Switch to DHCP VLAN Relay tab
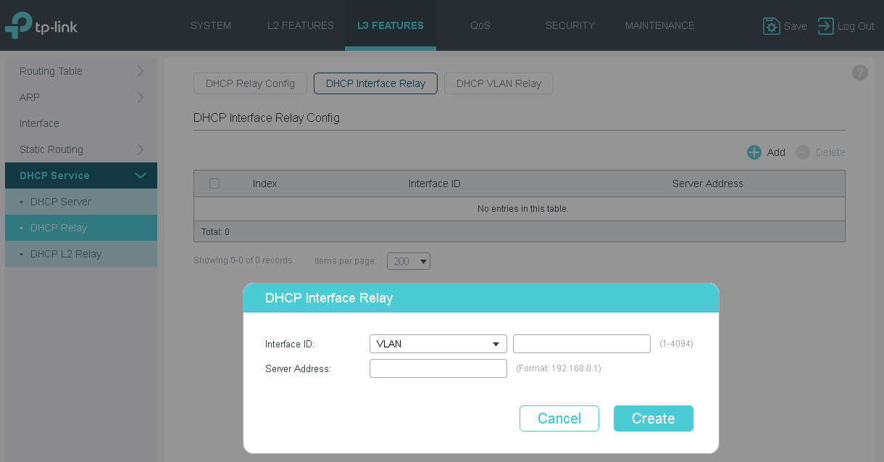The width and height of the screenshot is (884, 462). [x=499, y=83]
